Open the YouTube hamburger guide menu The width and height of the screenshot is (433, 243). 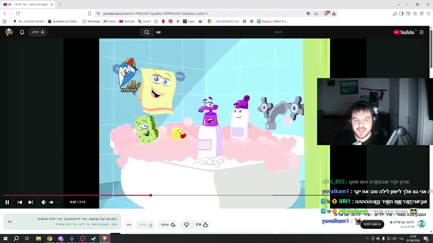click(421, 32)
